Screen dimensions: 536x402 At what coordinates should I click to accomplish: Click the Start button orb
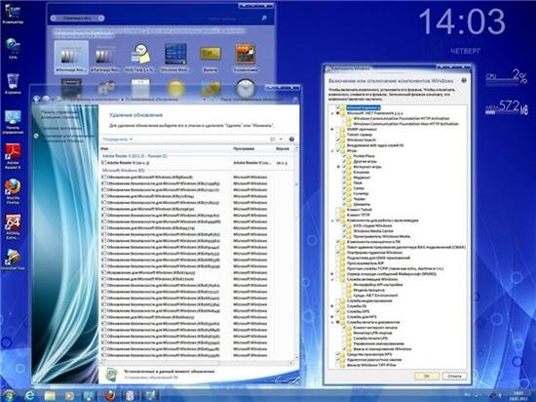point(10,395)
